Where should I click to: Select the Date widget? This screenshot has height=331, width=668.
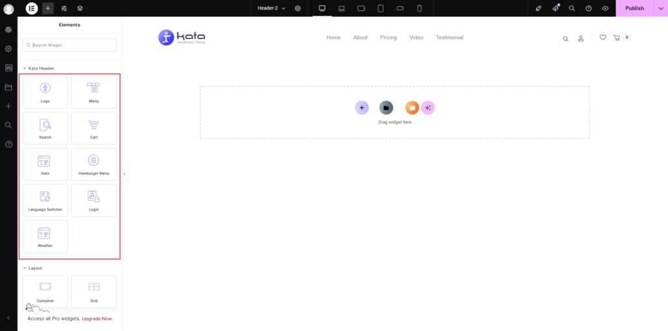tap(45, 164)
